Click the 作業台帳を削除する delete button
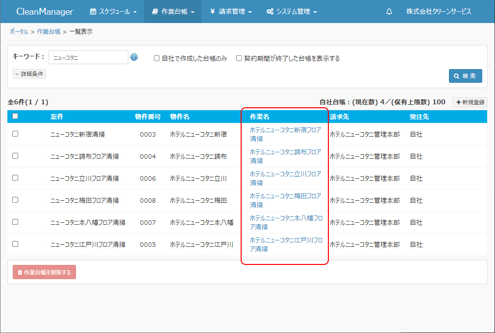Screen dimensions: 495x333 [x=44, y=272]
